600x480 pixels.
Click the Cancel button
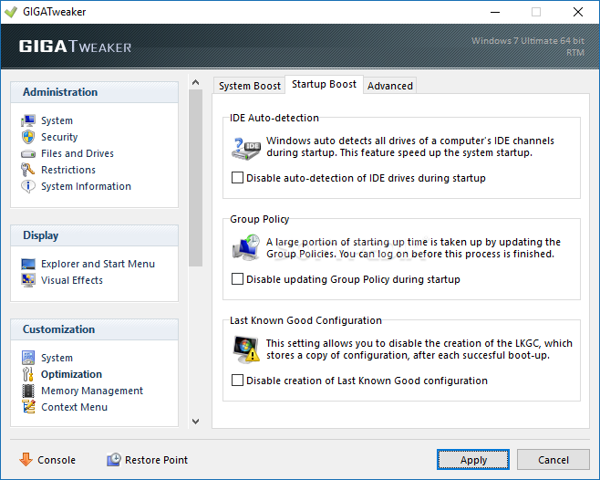coord(553,460)
